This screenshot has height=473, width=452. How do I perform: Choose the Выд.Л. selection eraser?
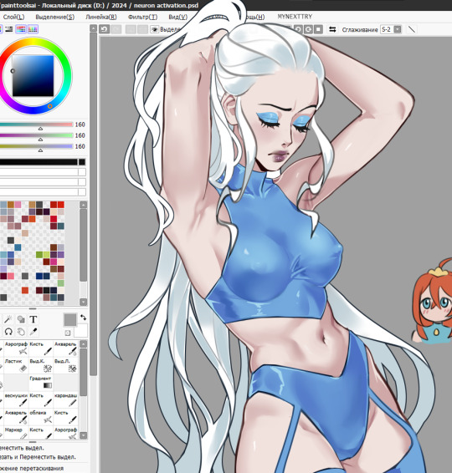click(65, 365)
